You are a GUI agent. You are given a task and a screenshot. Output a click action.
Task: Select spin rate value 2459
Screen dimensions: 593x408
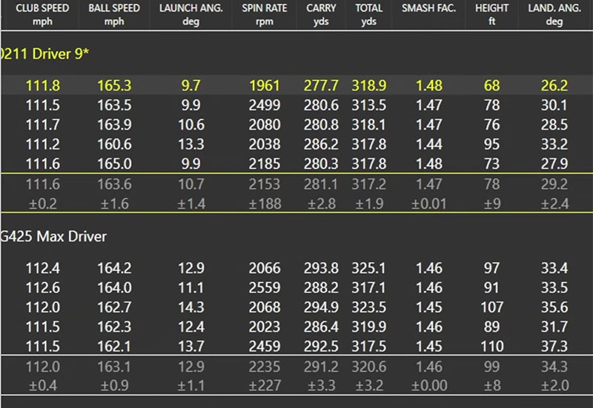pyautogui.click(x=265, y=347)
